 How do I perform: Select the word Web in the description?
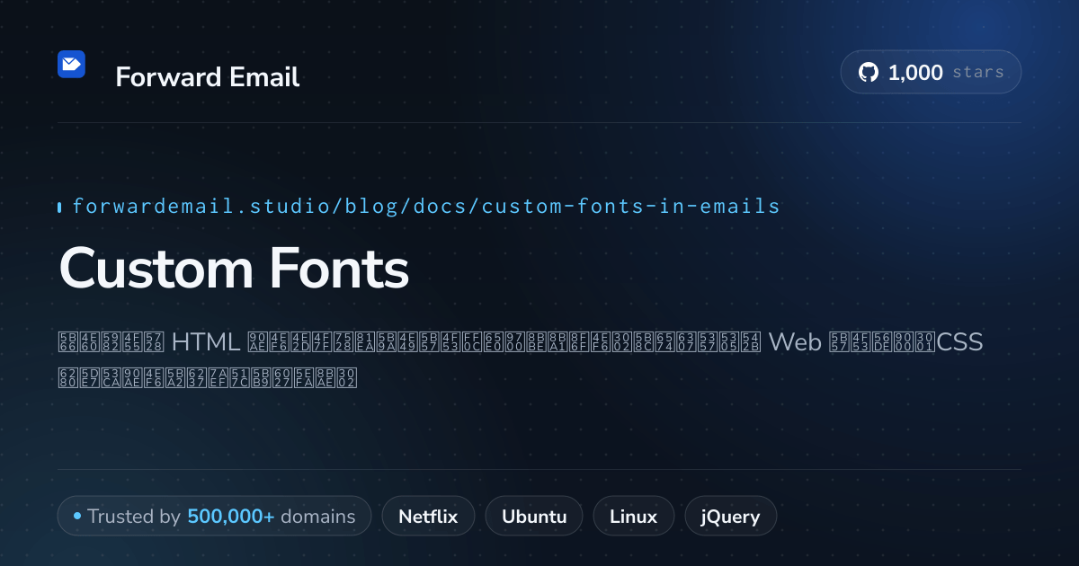pos(794,342)
